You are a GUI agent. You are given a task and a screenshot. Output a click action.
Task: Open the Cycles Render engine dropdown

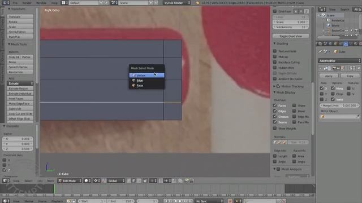pos(177,3)
